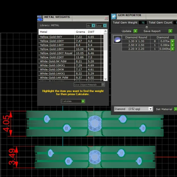Image resolution: width=177 pixels, height=177 pixels.
Task: Select Yellow Gold:10KY row
Action: (x=71, y=41)
